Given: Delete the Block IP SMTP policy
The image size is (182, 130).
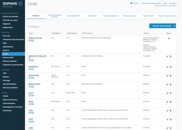Looking at the screenshot, I should [x=171, y=84].
